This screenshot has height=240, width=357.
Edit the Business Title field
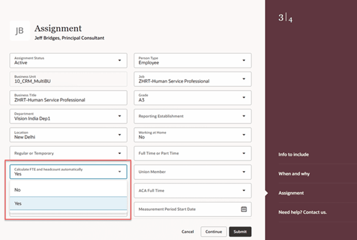[x=68, y=98]
